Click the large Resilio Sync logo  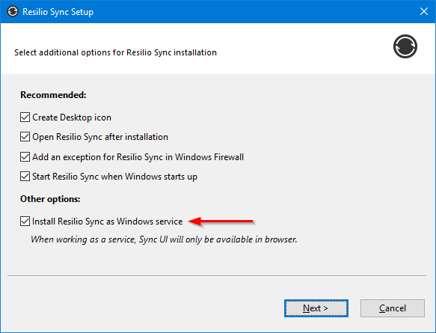405,46
